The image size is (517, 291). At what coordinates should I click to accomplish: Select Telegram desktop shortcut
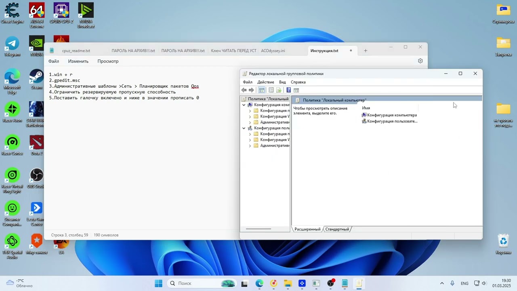pyautogui.click(x=12, y=46)
